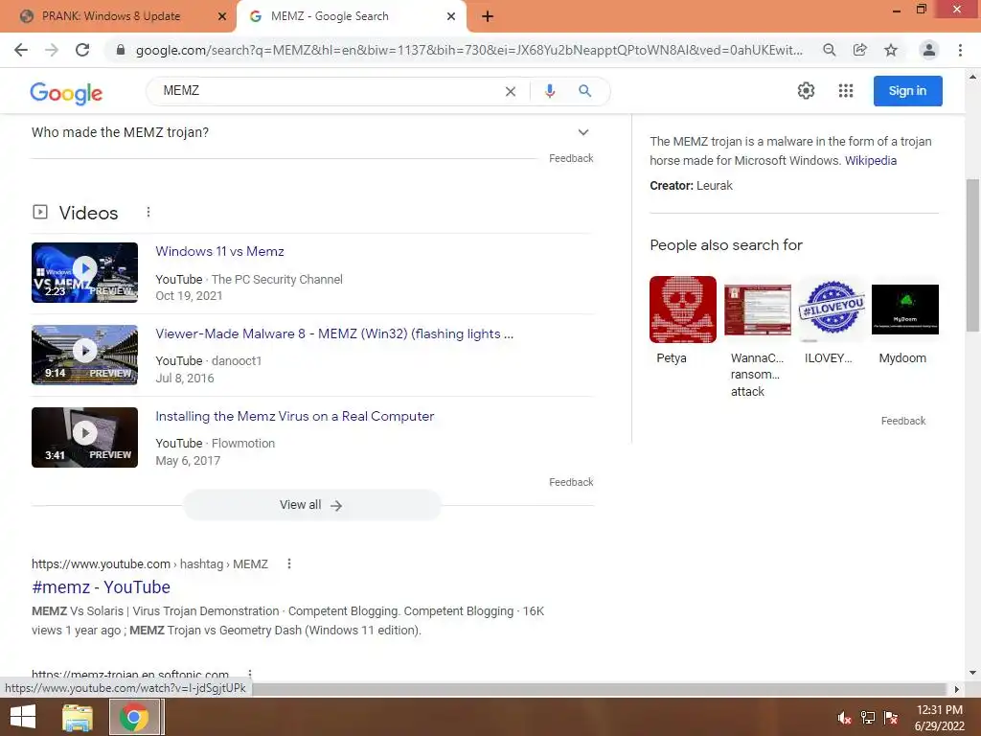Open the Google apps grid
981x736 pixels.
tap(846, 91)
